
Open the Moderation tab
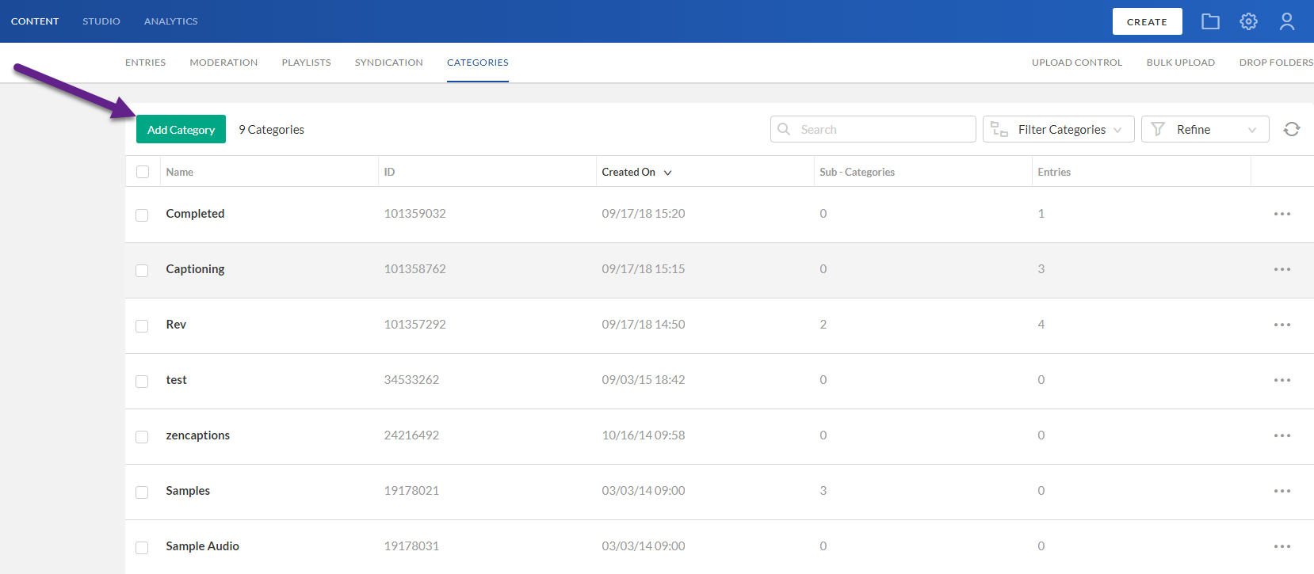pos(223,63)
